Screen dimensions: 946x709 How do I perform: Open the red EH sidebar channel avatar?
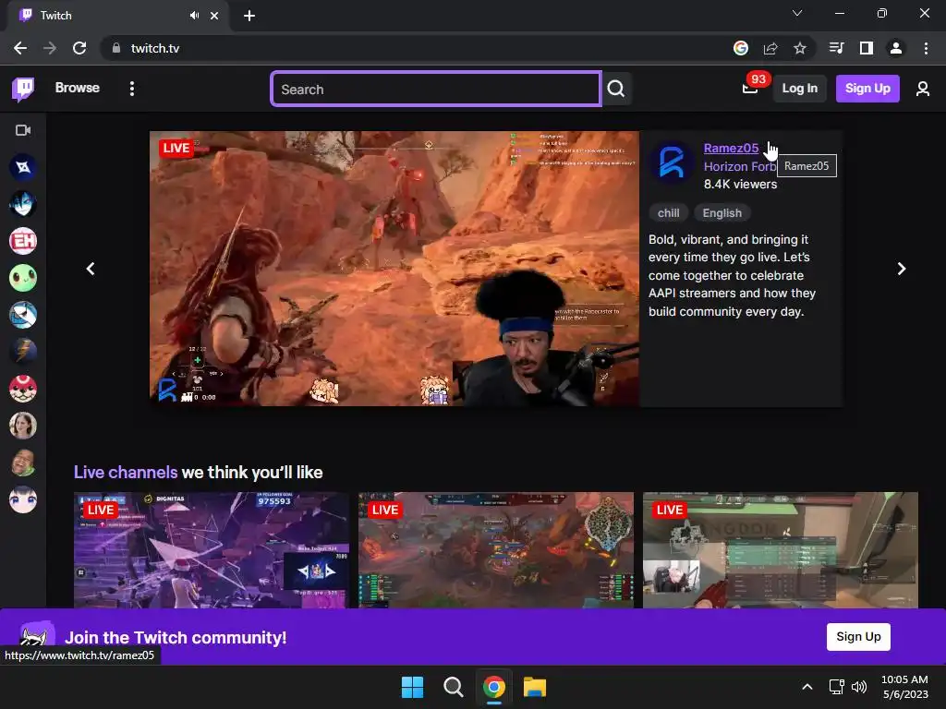[x=23, y=241]
